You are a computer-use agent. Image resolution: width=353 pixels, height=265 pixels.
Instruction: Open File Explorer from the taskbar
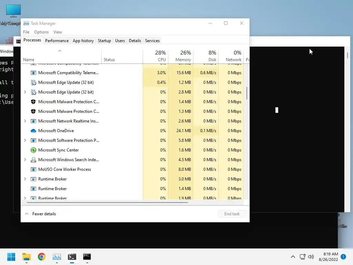26,257
